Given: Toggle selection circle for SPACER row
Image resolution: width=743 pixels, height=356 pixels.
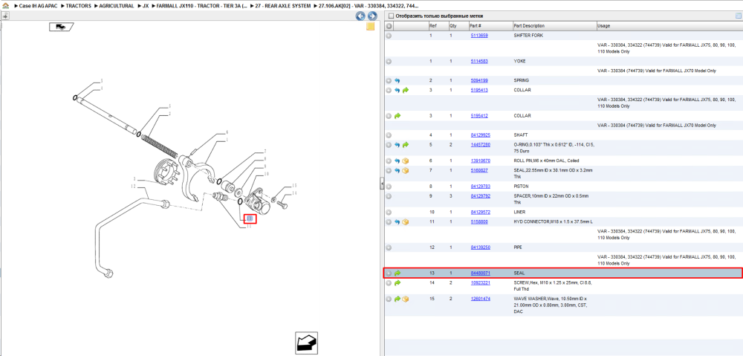Looking at the screenshot, I should coord(389,195).
